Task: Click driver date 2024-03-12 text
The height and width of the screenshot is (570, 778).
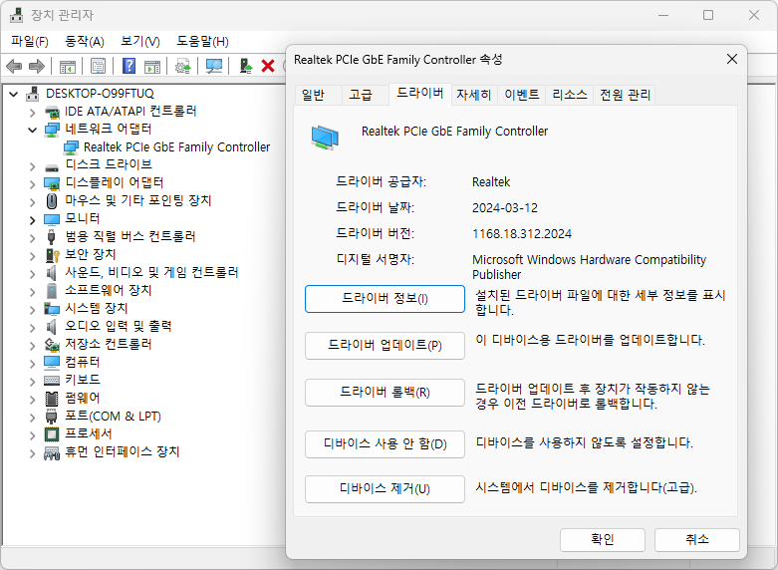Action: tap(505, 208)
